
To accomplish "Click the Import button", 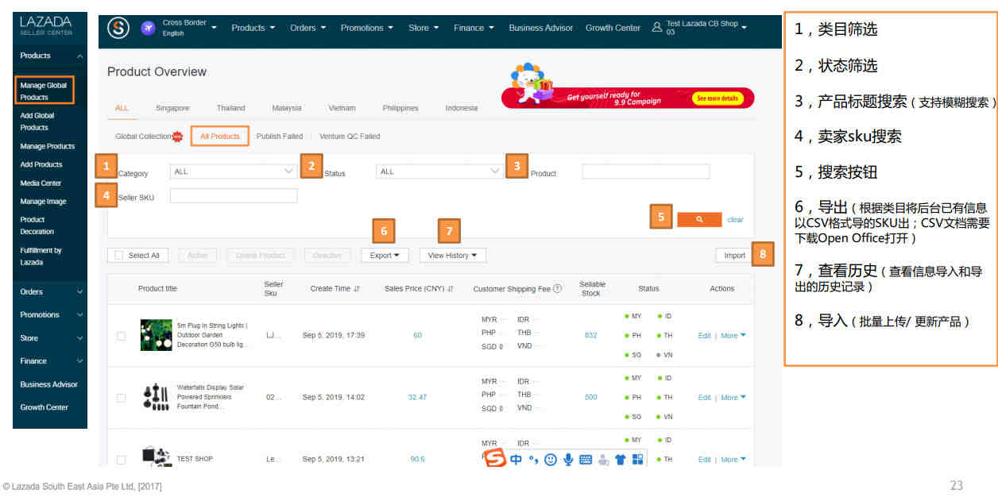I will click(x=734, y=256).
